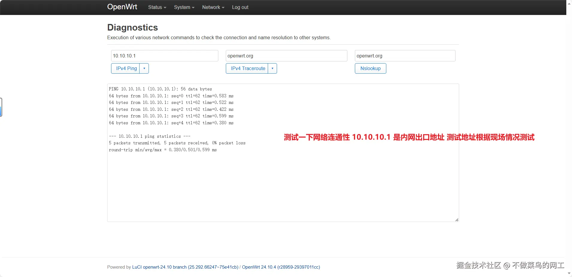Click Log out in navbar
Screen dimensions: 572x277
[x=240, y=7]
